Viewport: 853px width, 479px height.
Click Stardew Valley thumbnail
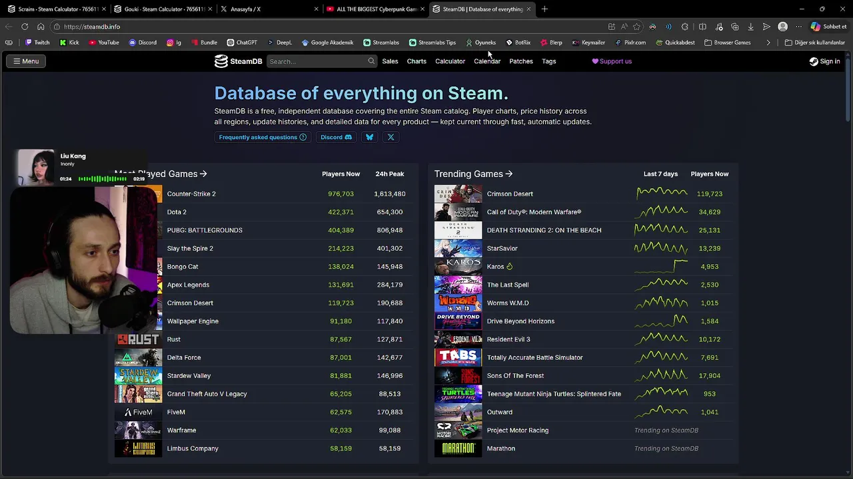click(x=138, y=375)
